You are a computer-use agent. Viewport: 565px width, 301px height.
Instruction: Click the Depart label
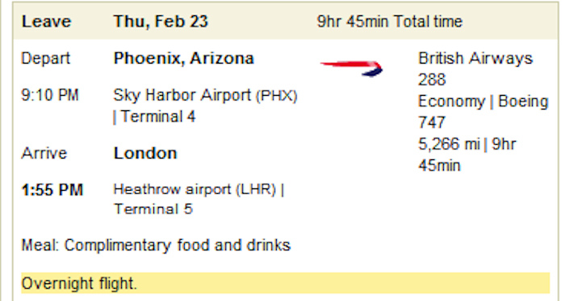(45, 59)
